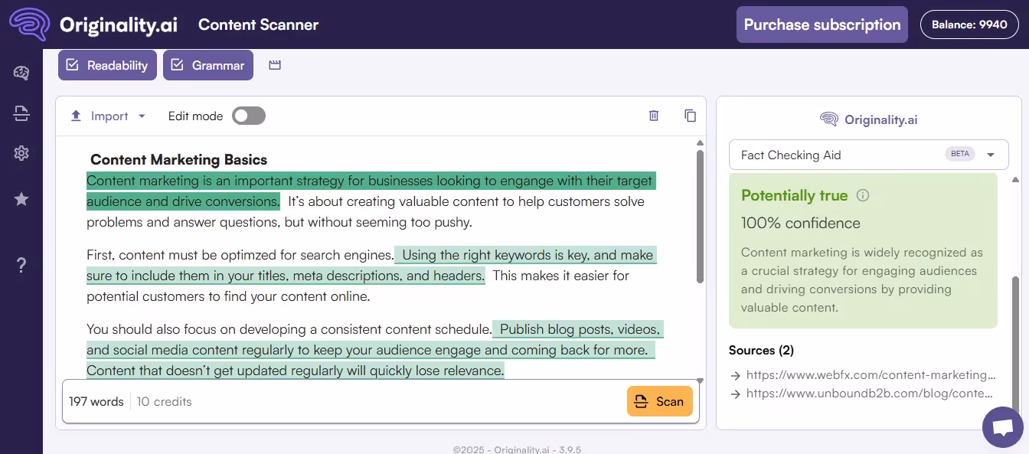Click the Content Scanner header title
Screen dimensions: 1029x454
[258, 24]
